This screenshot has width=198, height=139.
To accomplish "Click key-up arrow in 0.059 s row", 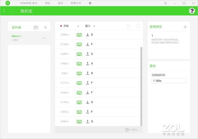I will click(88, 54).
